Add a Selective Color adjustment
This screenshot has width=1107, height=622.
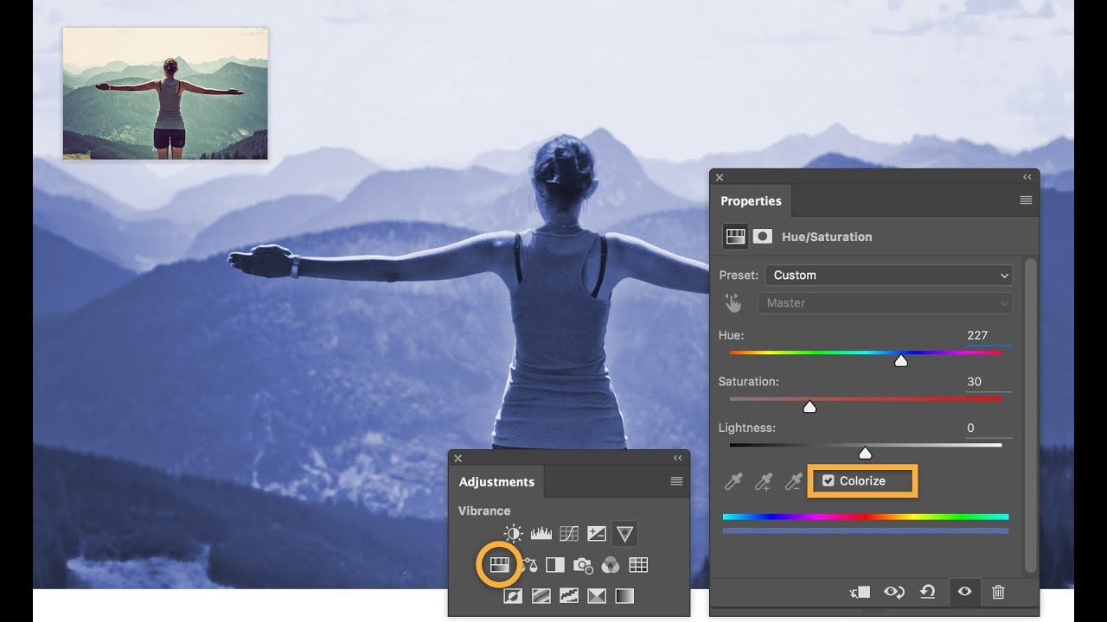coord(596,596)
